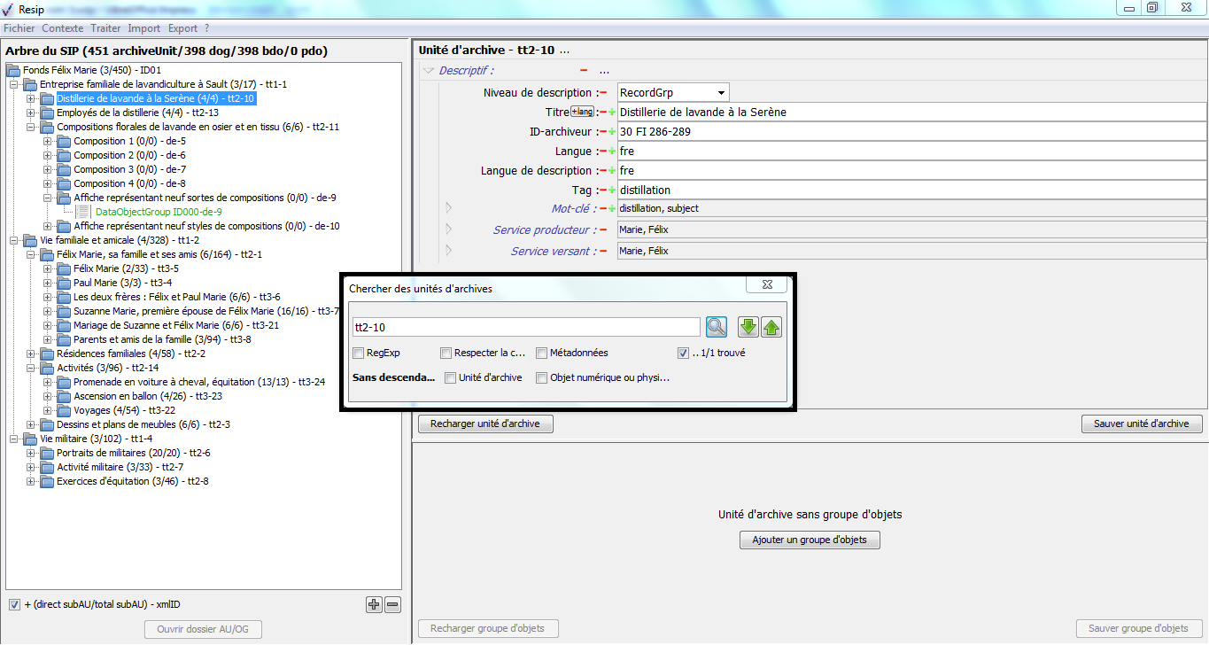Collapse the Descriptif section

[429, 71]
